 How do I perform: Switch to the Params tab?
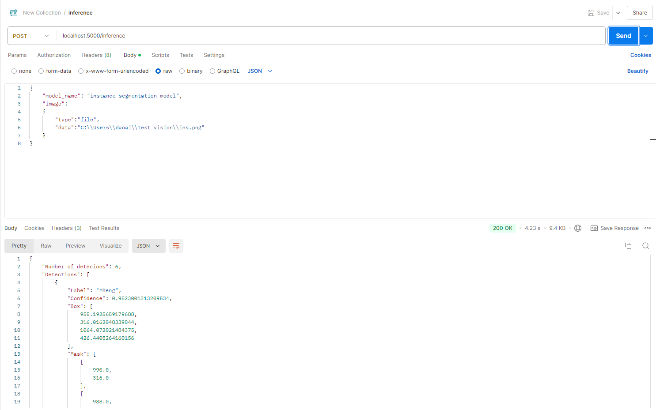17,55
